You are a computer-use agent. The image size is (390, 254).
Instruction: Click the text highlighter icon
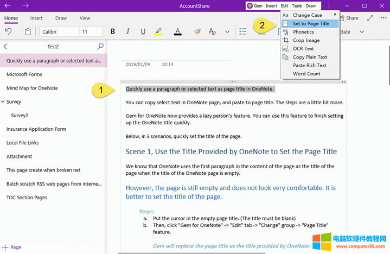158,32
